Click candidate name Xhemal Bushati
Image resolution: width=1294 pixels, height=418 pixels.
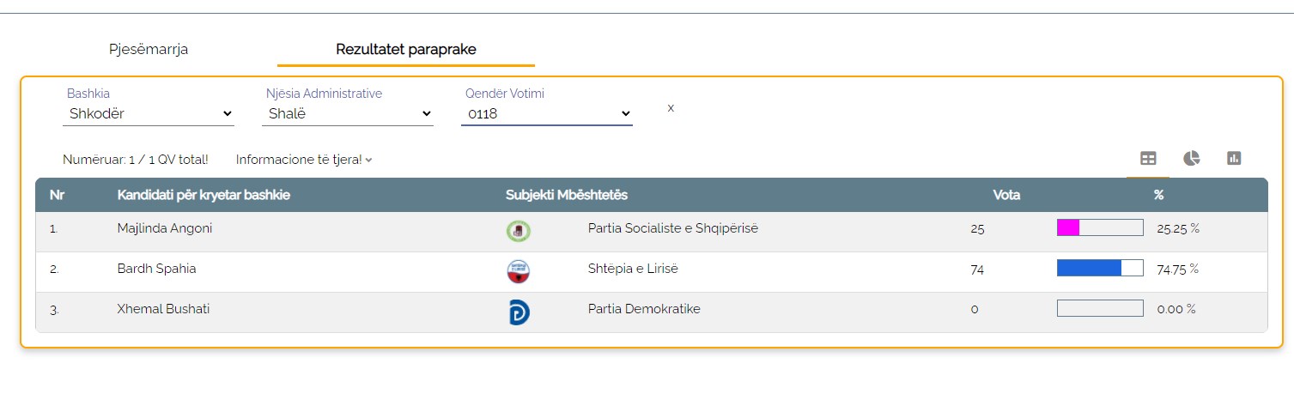pos(163,309)
